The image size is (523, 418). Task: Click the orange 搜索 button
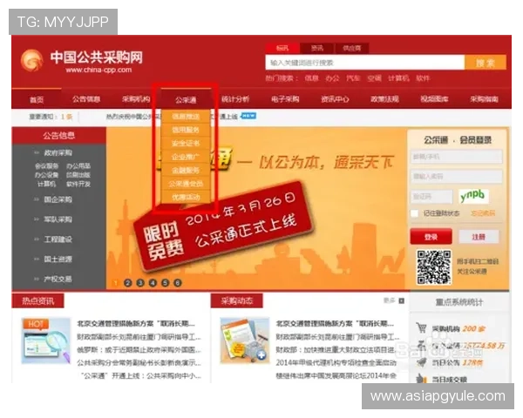point(486,63)
